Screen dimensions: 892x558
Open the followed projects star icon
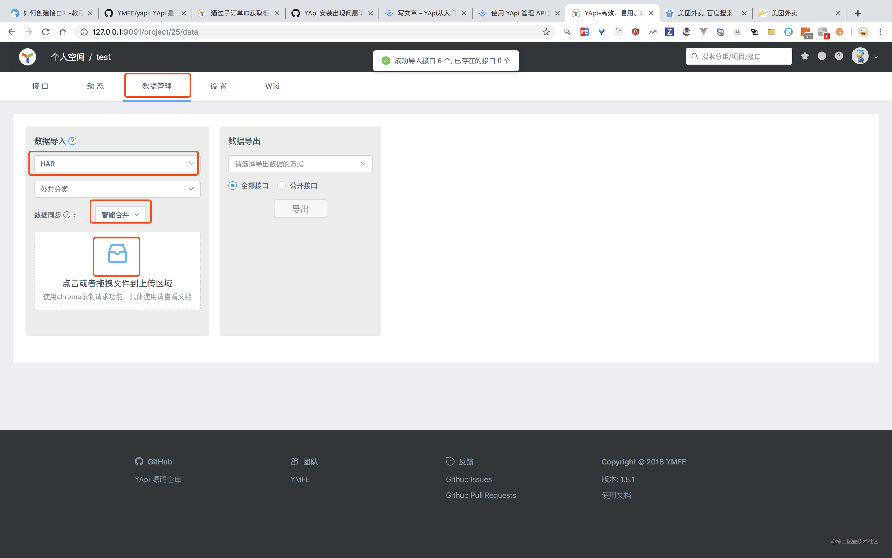(805, 56)
